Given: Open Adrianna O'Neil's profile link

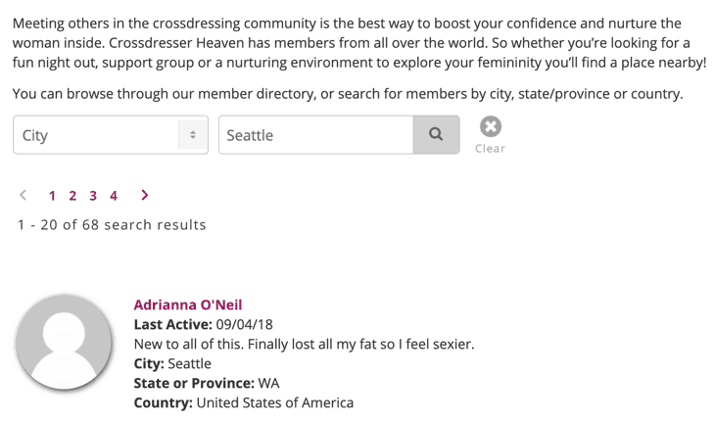Looking at the screenshot, I should [188, 305].
